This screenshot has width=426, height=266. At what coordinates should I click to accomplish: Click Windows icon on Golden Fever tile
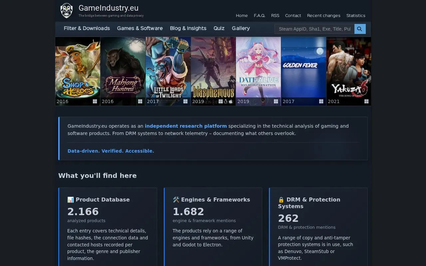[x=321, y=101]
